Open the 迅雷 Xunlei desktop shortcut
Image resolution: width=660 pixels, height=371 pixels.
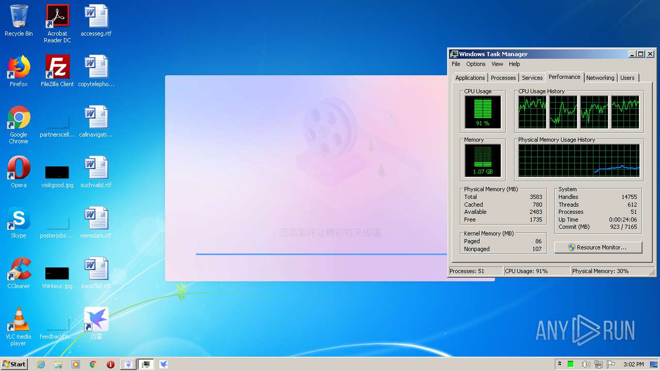pyautogui.click(x=96, y=324)
